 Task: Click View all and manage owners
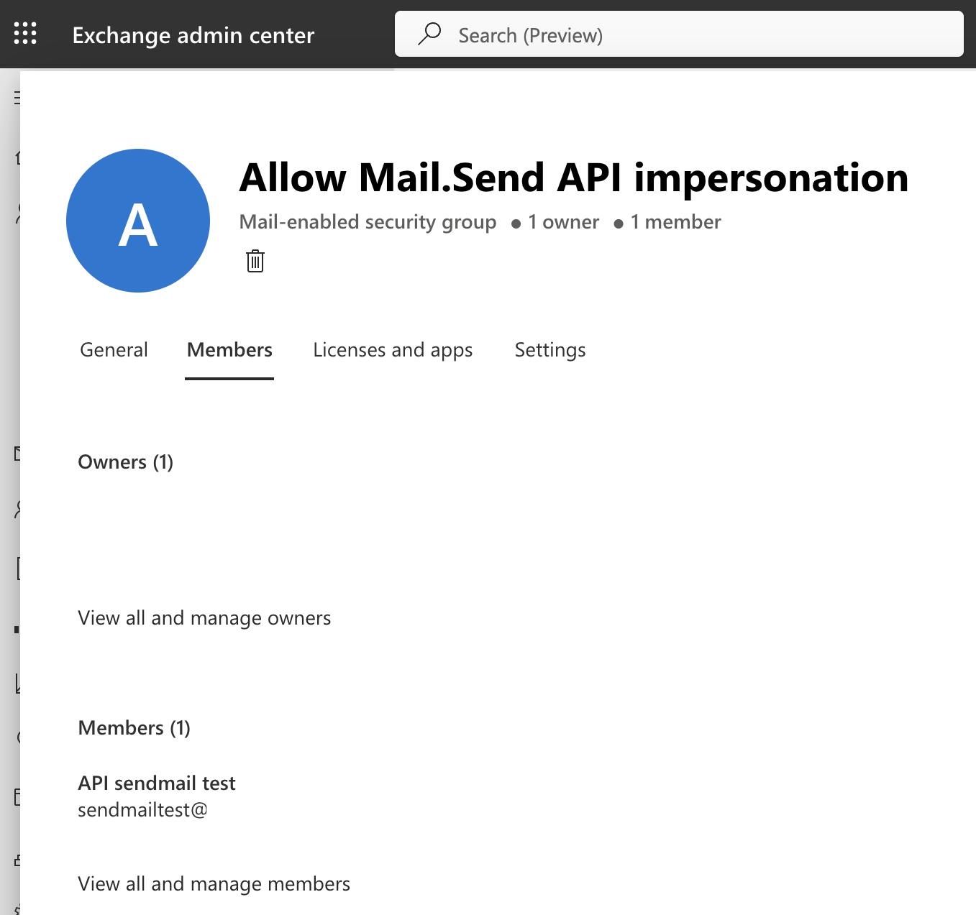coord(204,618)
